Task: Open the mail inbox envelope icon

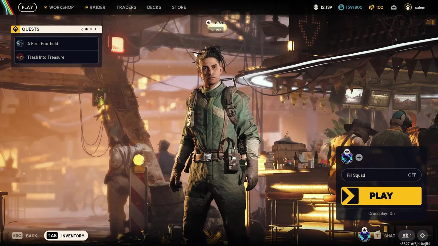Action: click(x=394, y=7)
